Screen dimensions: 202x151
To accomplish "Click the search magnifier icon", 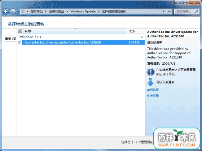I will [x=197, y=12].
